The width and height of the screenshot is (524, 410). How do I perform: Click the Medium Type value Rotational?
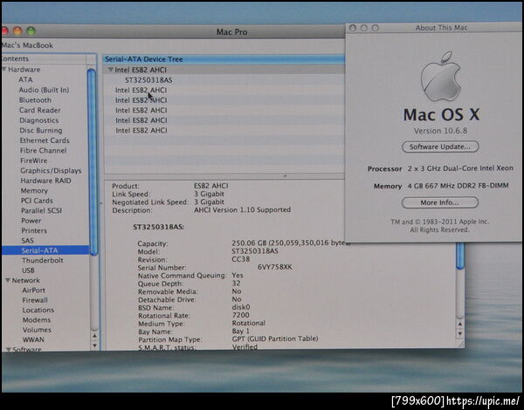(249, 323)
